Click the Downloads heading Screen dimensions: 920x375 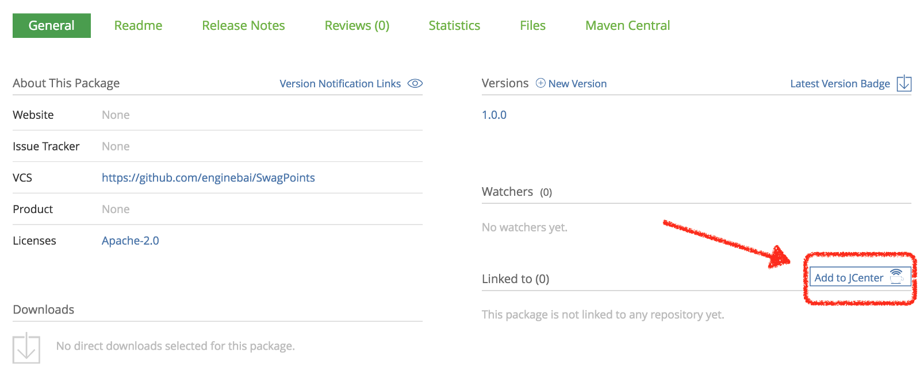point(44,310)
